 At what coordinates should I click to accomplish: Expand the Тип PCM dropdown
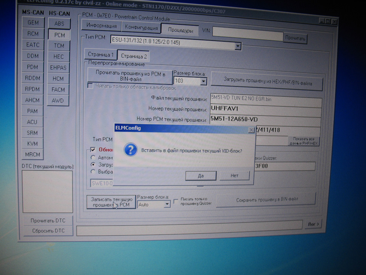click(238, 46)
